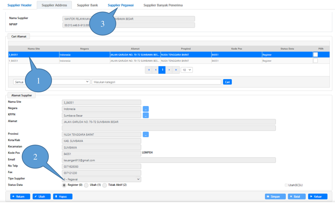
Task: Click the Hapus delete button
Action: [62, 196]
